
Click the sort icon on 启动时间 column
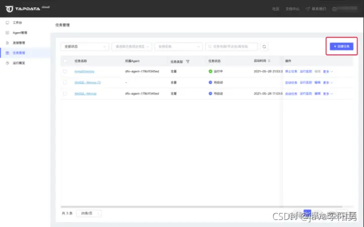pos(269,61)
